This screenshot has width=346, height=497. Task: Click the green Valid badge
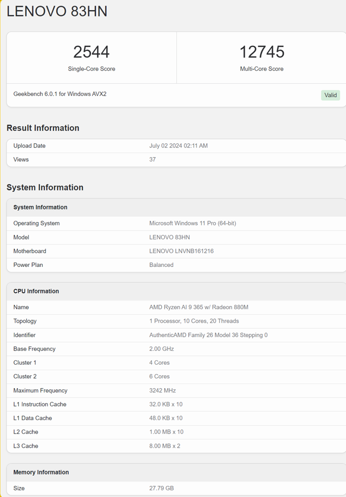coord(330,95)
